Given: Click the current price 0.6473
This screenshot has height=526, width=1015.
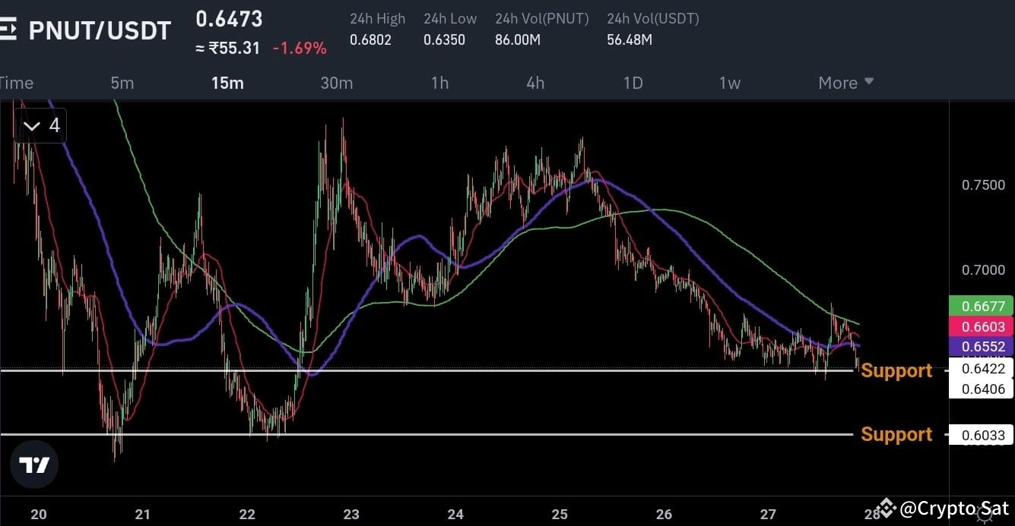Looking at the screenshot, I should [229, 18].
